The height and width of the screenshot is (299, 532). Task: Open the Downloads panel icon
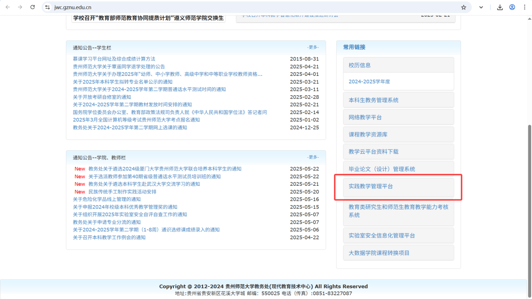pos(500,7)
